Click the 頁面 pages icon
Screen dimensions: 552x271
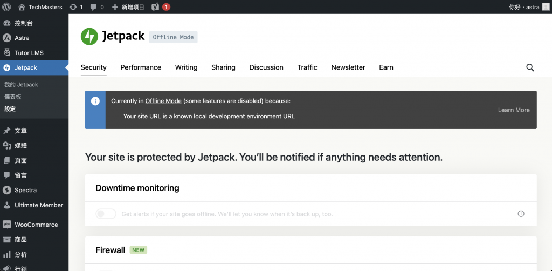(x=6, y=161)
